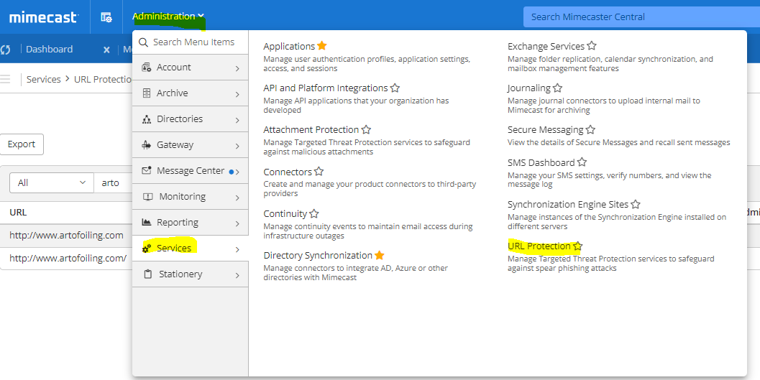This screenshot has height=380, width=760.
Task: Click the Services breadcrumb
Action: pyautogui.click(x=44, y=80)
